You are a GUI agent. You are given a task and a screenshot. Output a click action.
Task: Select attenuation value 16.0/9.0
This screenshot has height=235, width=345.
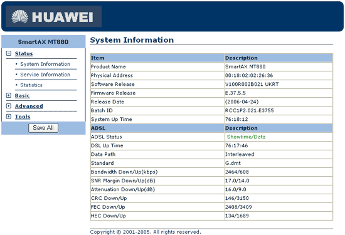pyautogui.click(x=236, y=189)
